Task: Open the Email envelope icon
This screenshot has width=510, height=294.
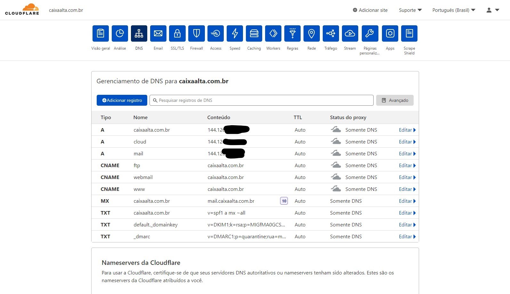Action: coord(158,34)
